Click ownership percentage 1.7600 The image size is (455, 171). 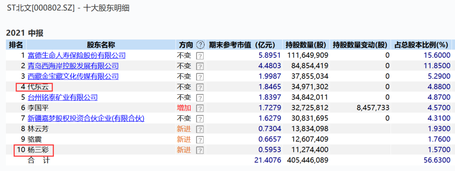(439, 139)
